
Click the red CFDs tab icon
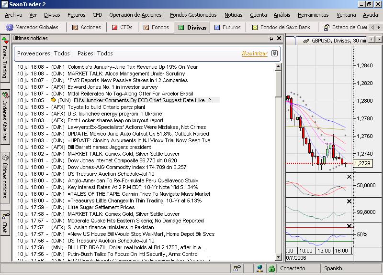pos(114,27)
